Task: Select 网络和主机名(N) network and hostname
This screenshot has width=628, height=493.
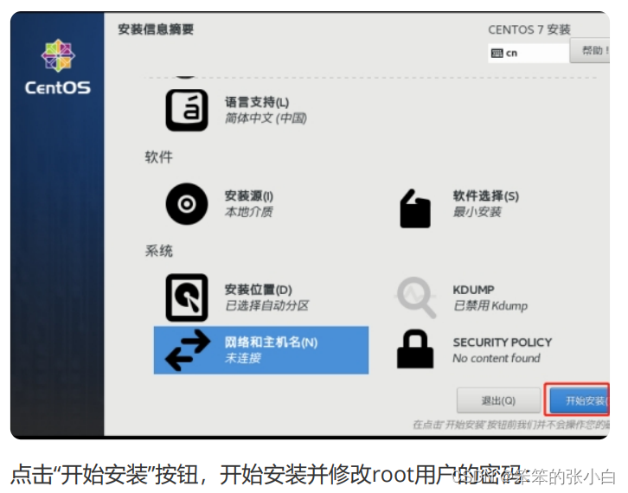Action: pyautogui.click(x=261, y=350)
